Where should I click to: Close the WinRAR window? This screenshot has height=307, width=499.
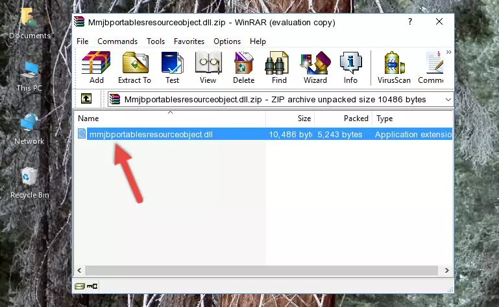tap(439, 21)
